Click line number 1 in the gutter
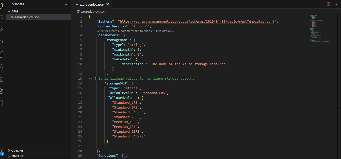 (x=81, y=17)
